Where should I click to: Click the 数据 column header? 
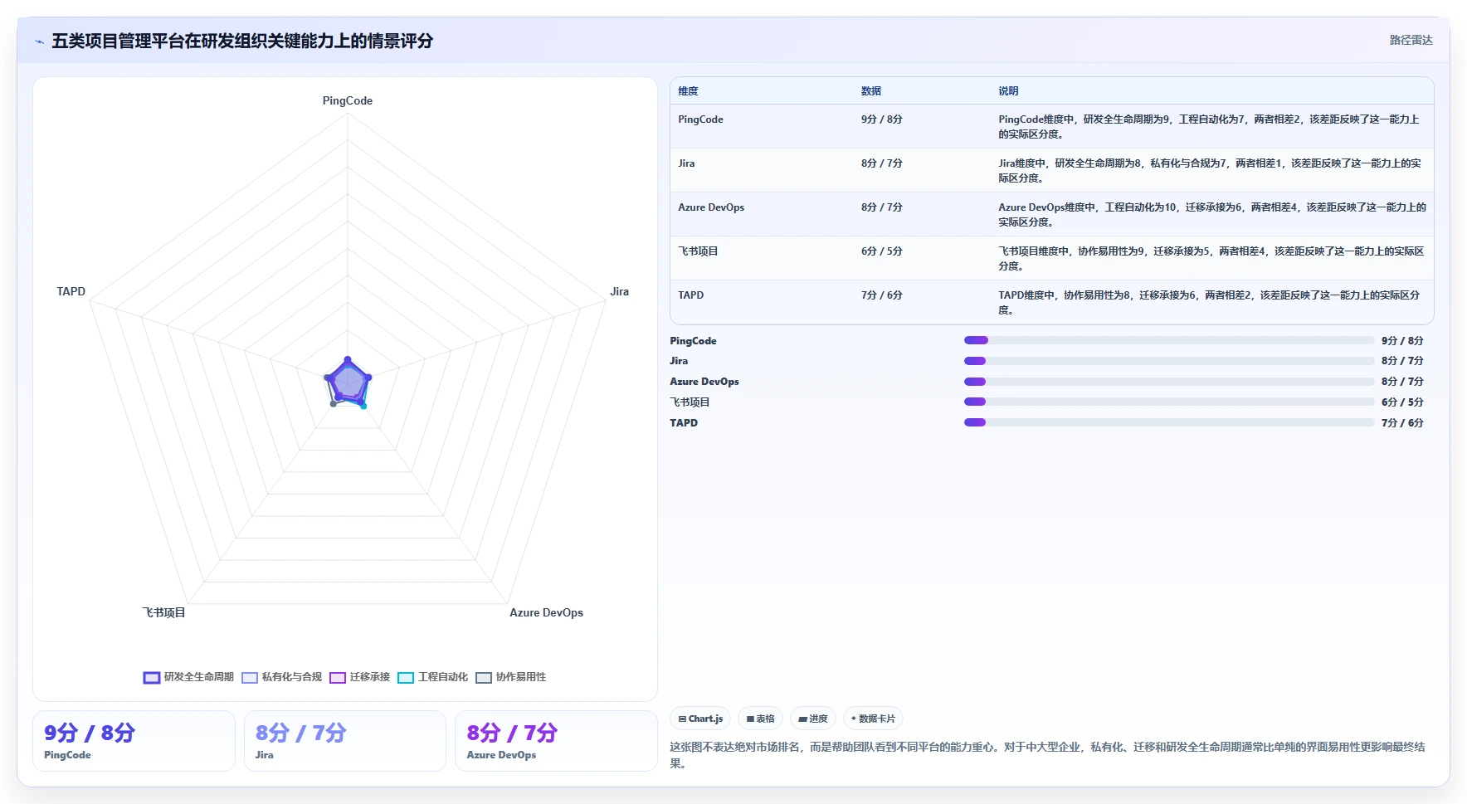point(871,91)
